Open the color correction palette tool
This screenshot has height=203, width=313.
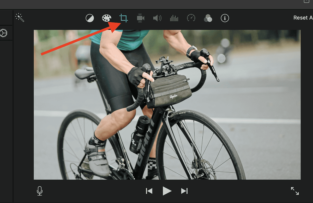coord(106,18)
